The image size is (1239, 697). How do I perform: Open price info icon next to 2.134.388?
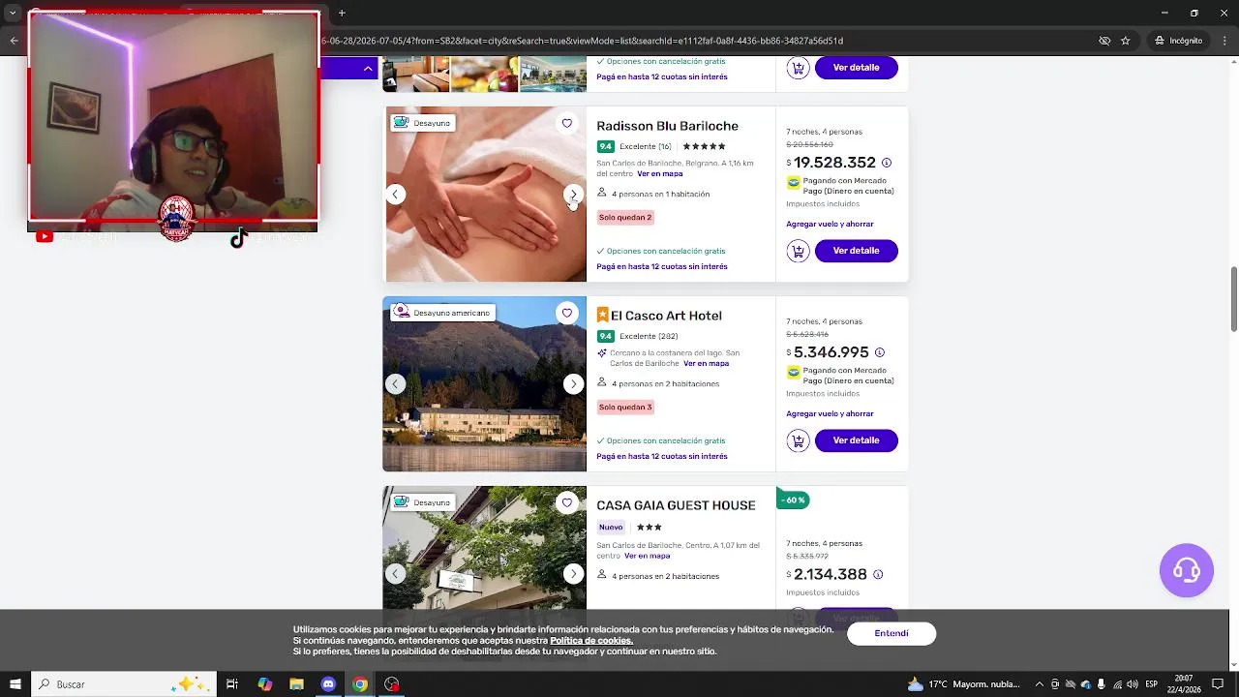(x=878, y=574)
